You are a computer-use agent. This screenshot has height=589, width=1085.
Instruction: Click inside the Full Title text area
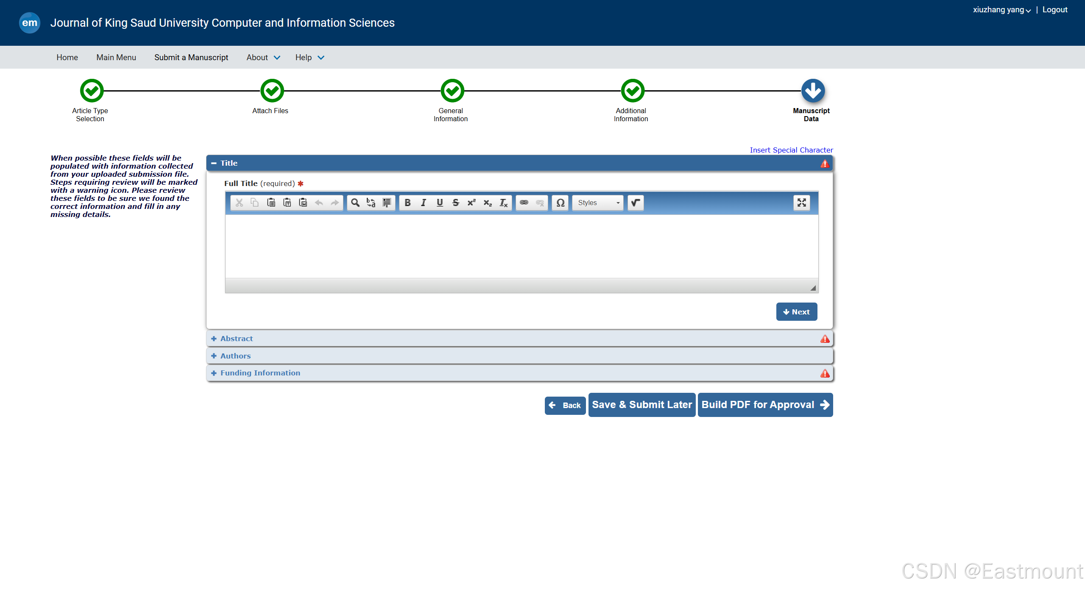(x=521, y=246)
